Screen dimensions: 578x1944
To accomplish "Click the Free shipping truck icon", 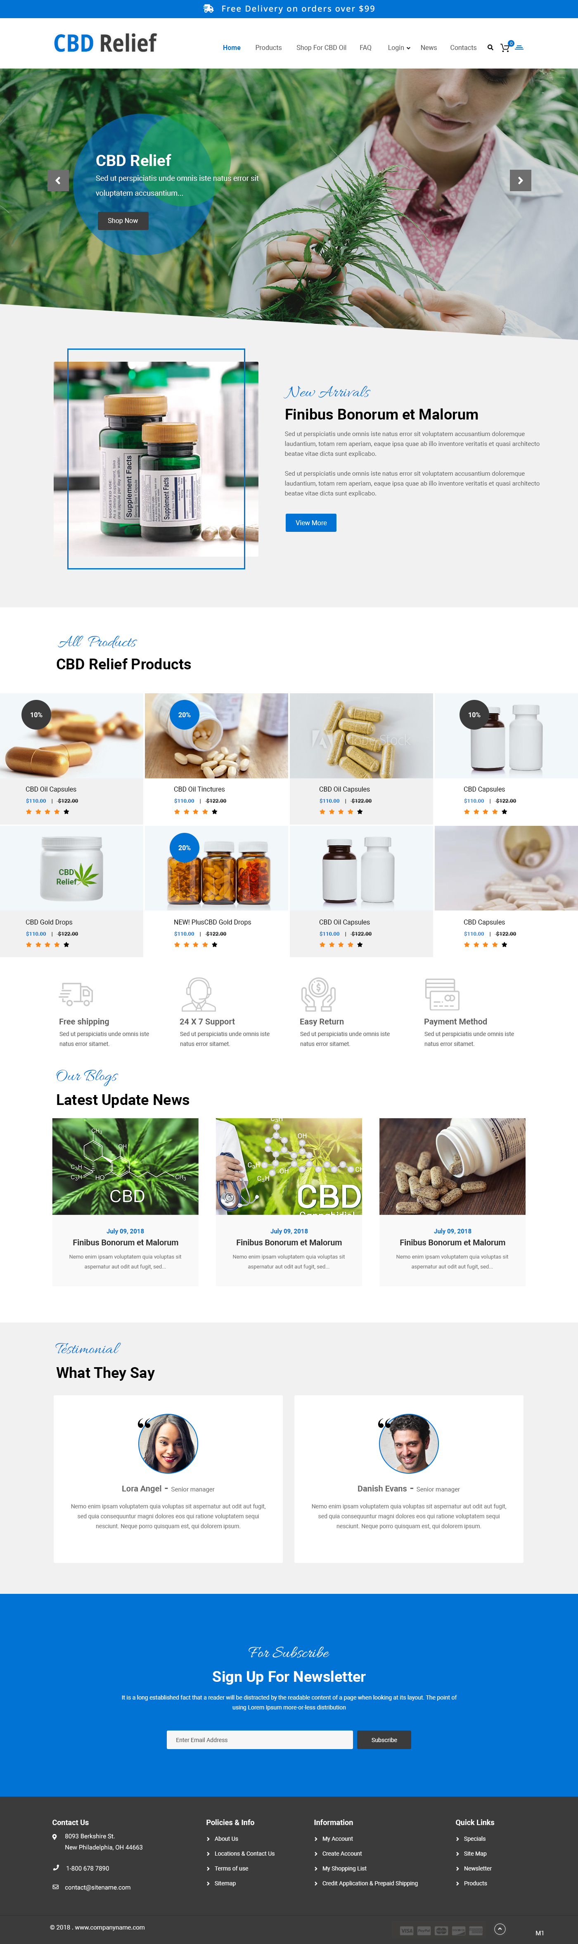I will [76, 993].
